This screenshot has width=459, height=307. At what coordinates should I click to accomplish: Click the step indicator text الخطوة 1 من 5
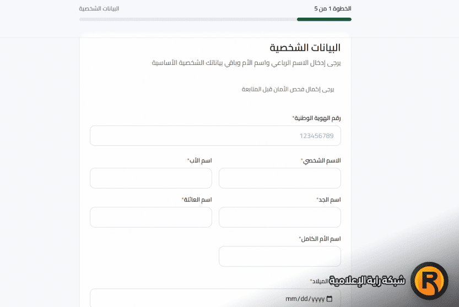[332, 9]
